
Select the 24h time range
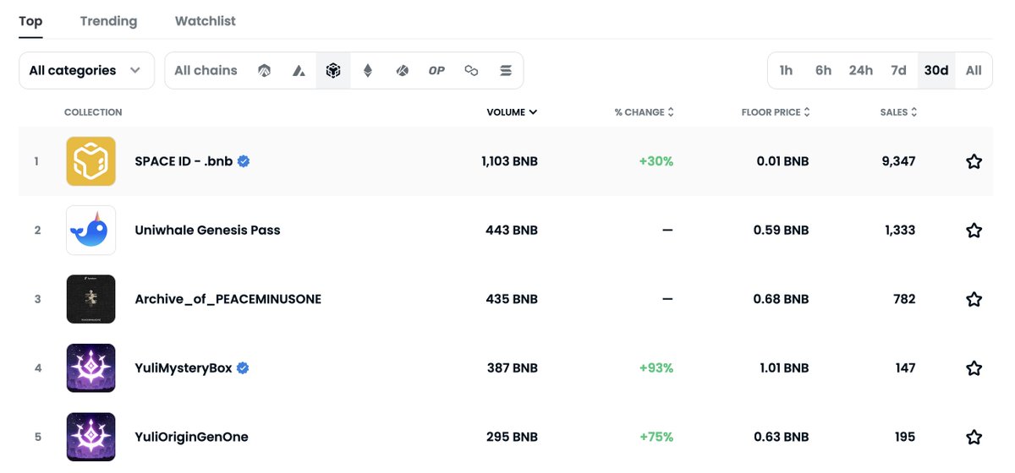tap(861, 71)
